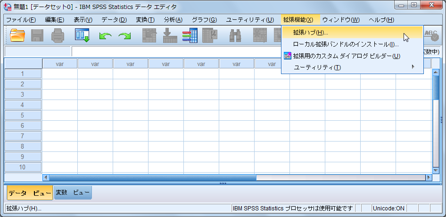This screenshot has width=446, height=217.
Task: Open the ファイル(F) menu
Action: 21,20
